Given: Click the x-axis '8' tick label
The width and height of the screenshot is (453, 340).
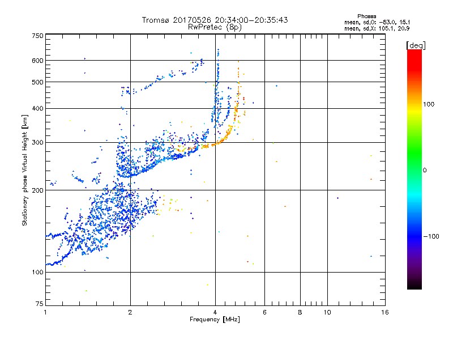Looking at the screenshot, I should pyautogui.click(x=300, y=312).
